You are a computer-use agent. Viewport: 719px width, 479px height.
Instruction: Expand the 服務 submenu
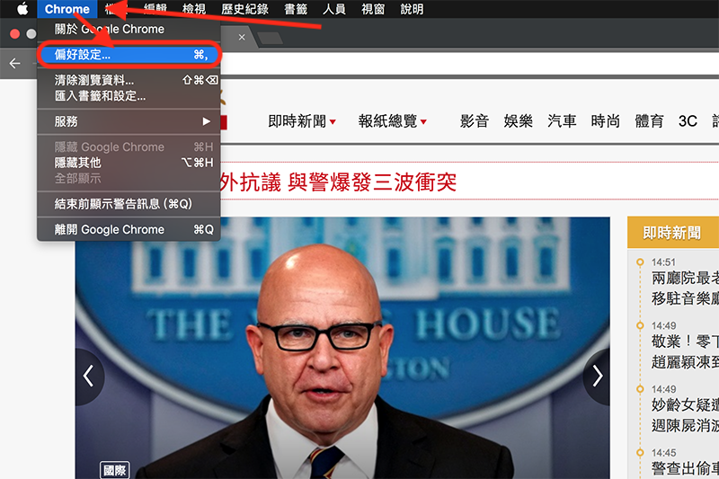pos(128,121)
